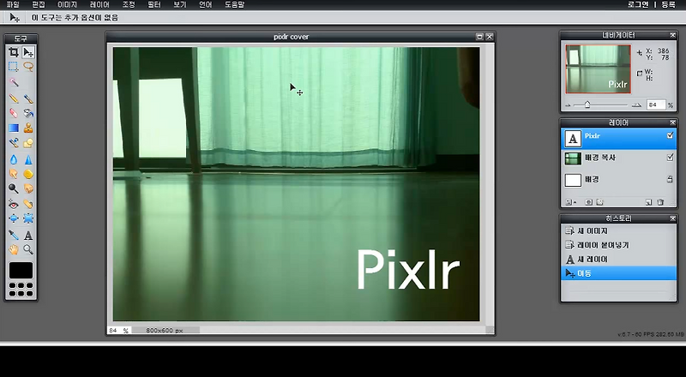This screenshot has width=686, height=377.
Task: Select the Clone Stamp tool
Action: coord(28,129)
